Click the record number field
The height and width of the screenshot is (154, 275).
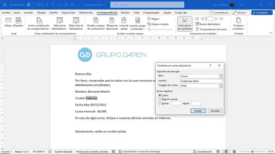(209, 19)
